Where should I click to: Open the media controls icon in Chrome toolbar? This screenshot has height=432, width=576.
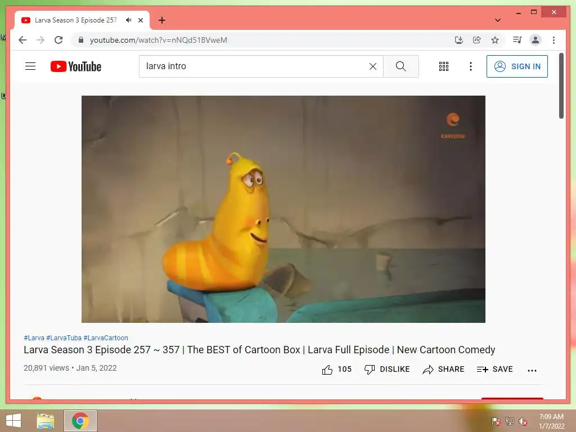point(517,40)
